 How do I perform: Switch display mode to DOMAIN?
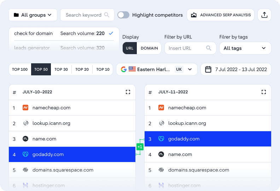coord(149,48)
